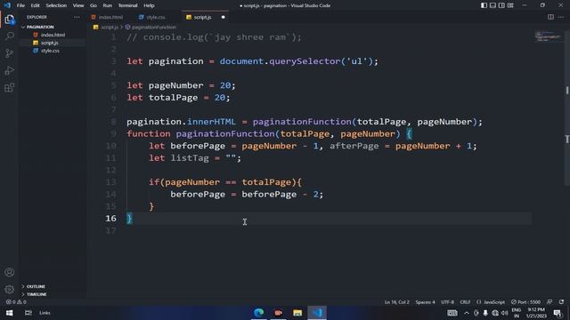Open the Go menu
Image resolution: width=570 pixels, height=320 pixels.
pyautogui.click(x=94, y=5)
